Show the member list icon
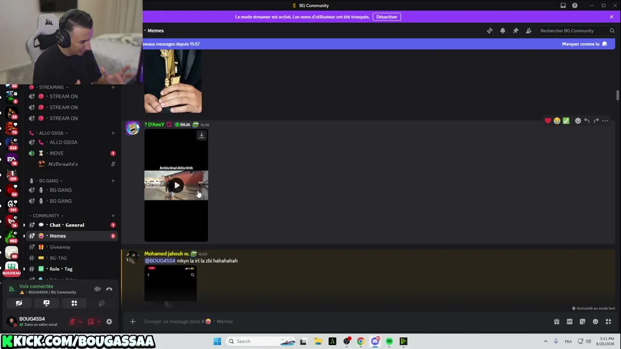The height and width of the screenshot is (349, 621). [528, 31]
